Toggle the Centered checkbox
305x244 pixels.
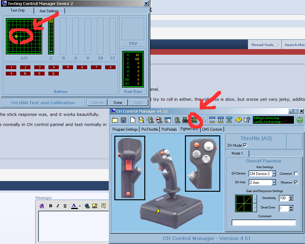pyautogui.click(x=296, y=173)
